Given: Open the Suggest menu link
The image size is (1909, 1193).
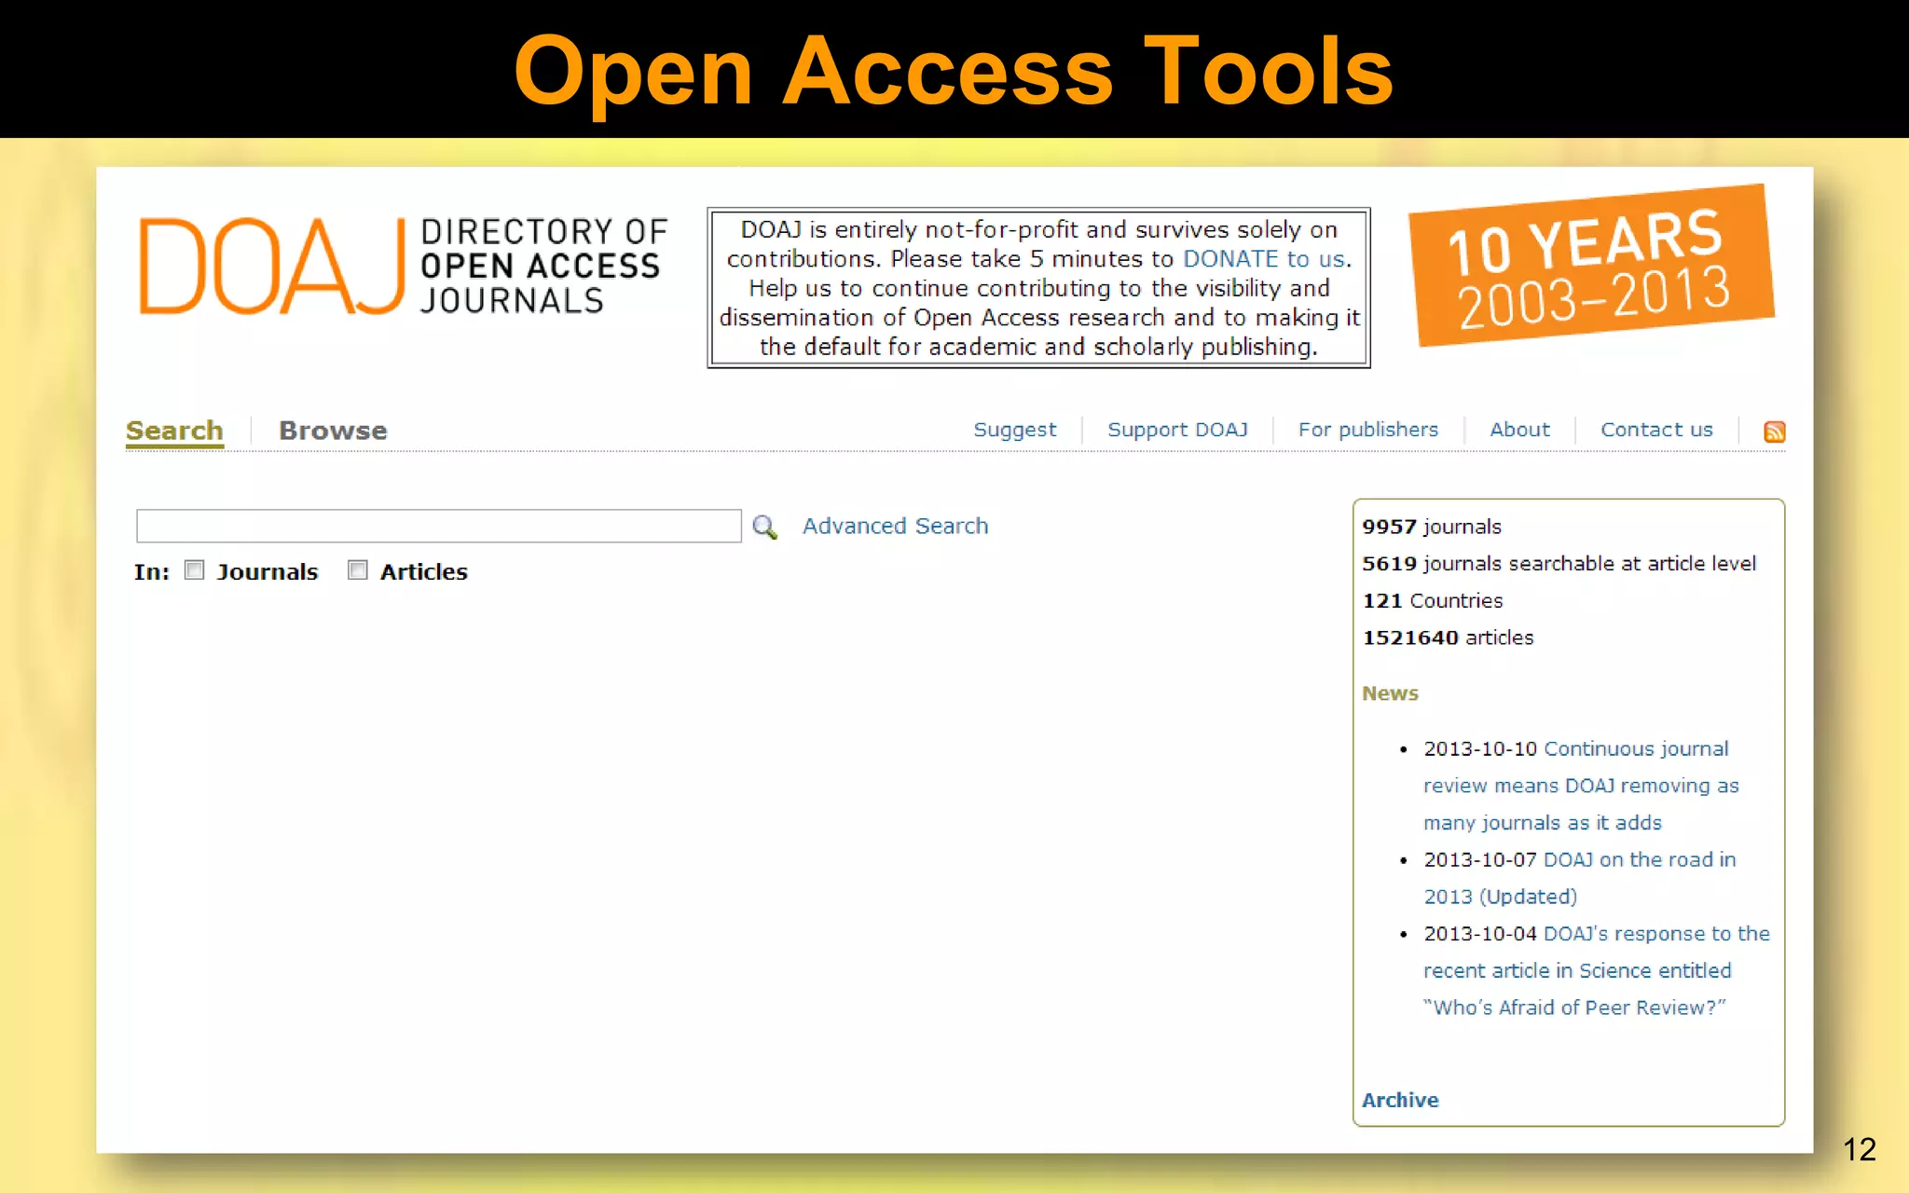Looking at the screenshot, I should (x=1015, y=430).
